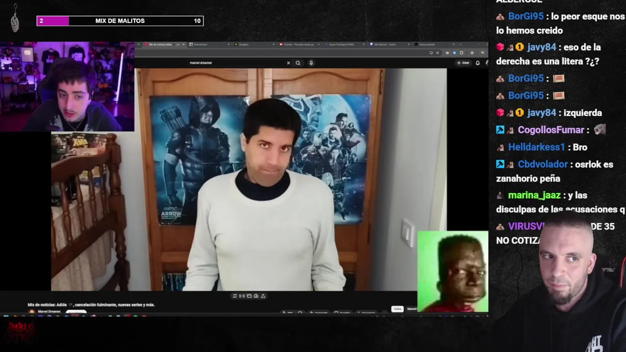Clear the YouTube search text with X
Image resolution: width=626 pixels, height=352 pixels.
288,63
